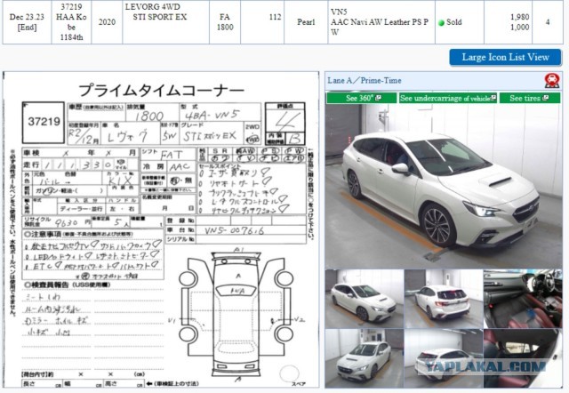Click the red car icon beside Lane A
The image size is (569, 393).
(552, 81)
